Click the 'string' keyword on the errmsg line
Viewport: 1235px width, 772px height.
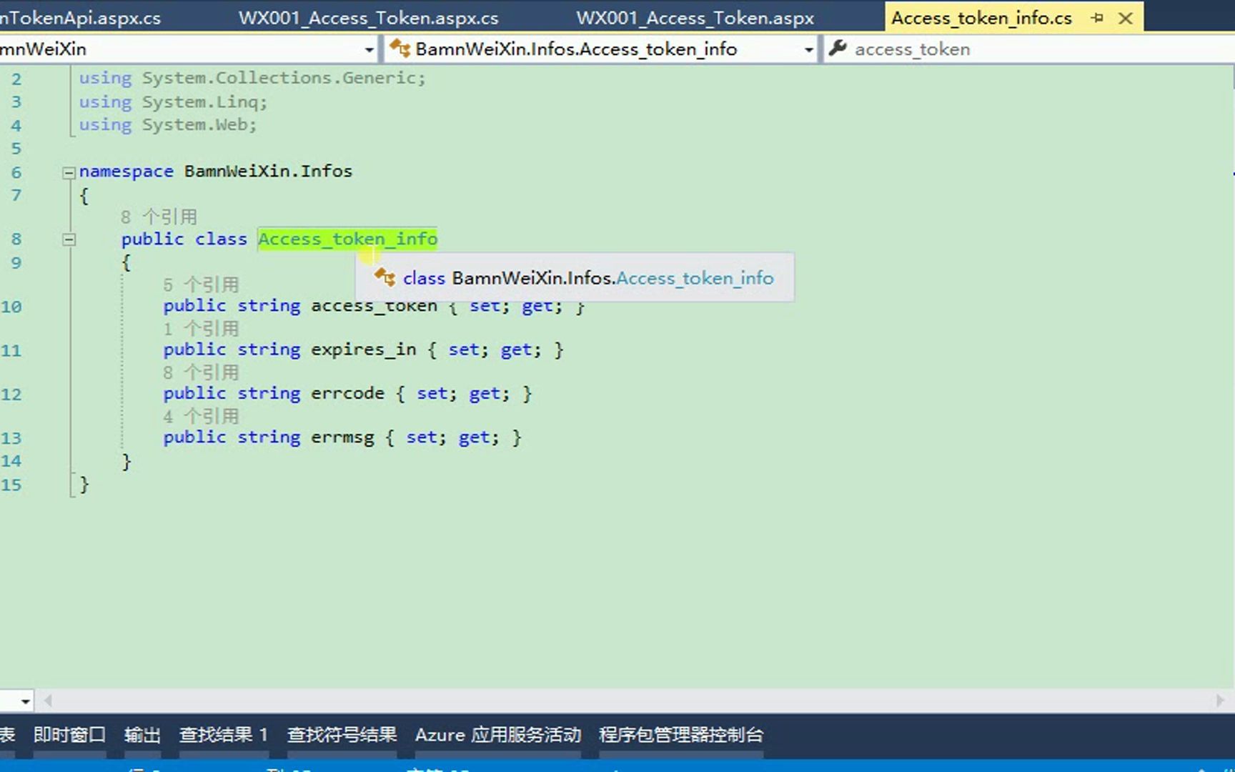(x=269, y=437)
